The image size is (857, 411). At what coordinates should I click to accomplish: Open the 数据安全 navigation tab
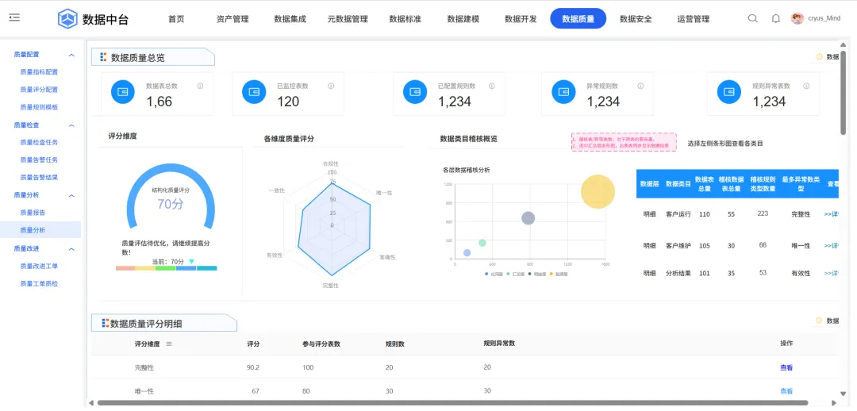(x=636, y=19)
